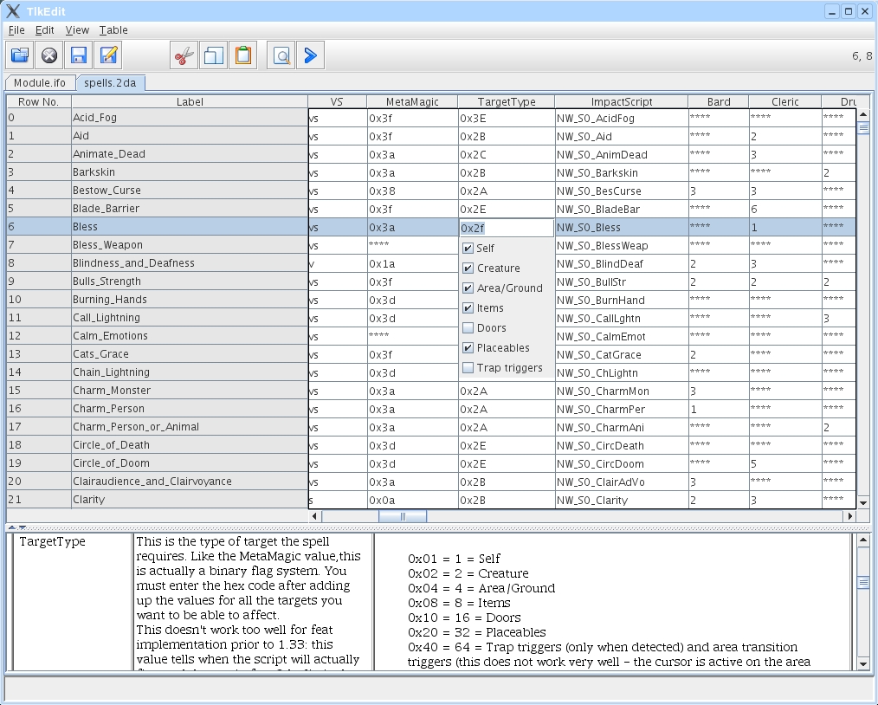Image resolution: width=878 pixels, height=705 pixels.
Task: Click the MetaMagic column header
Action: click(x=411, y=101)
